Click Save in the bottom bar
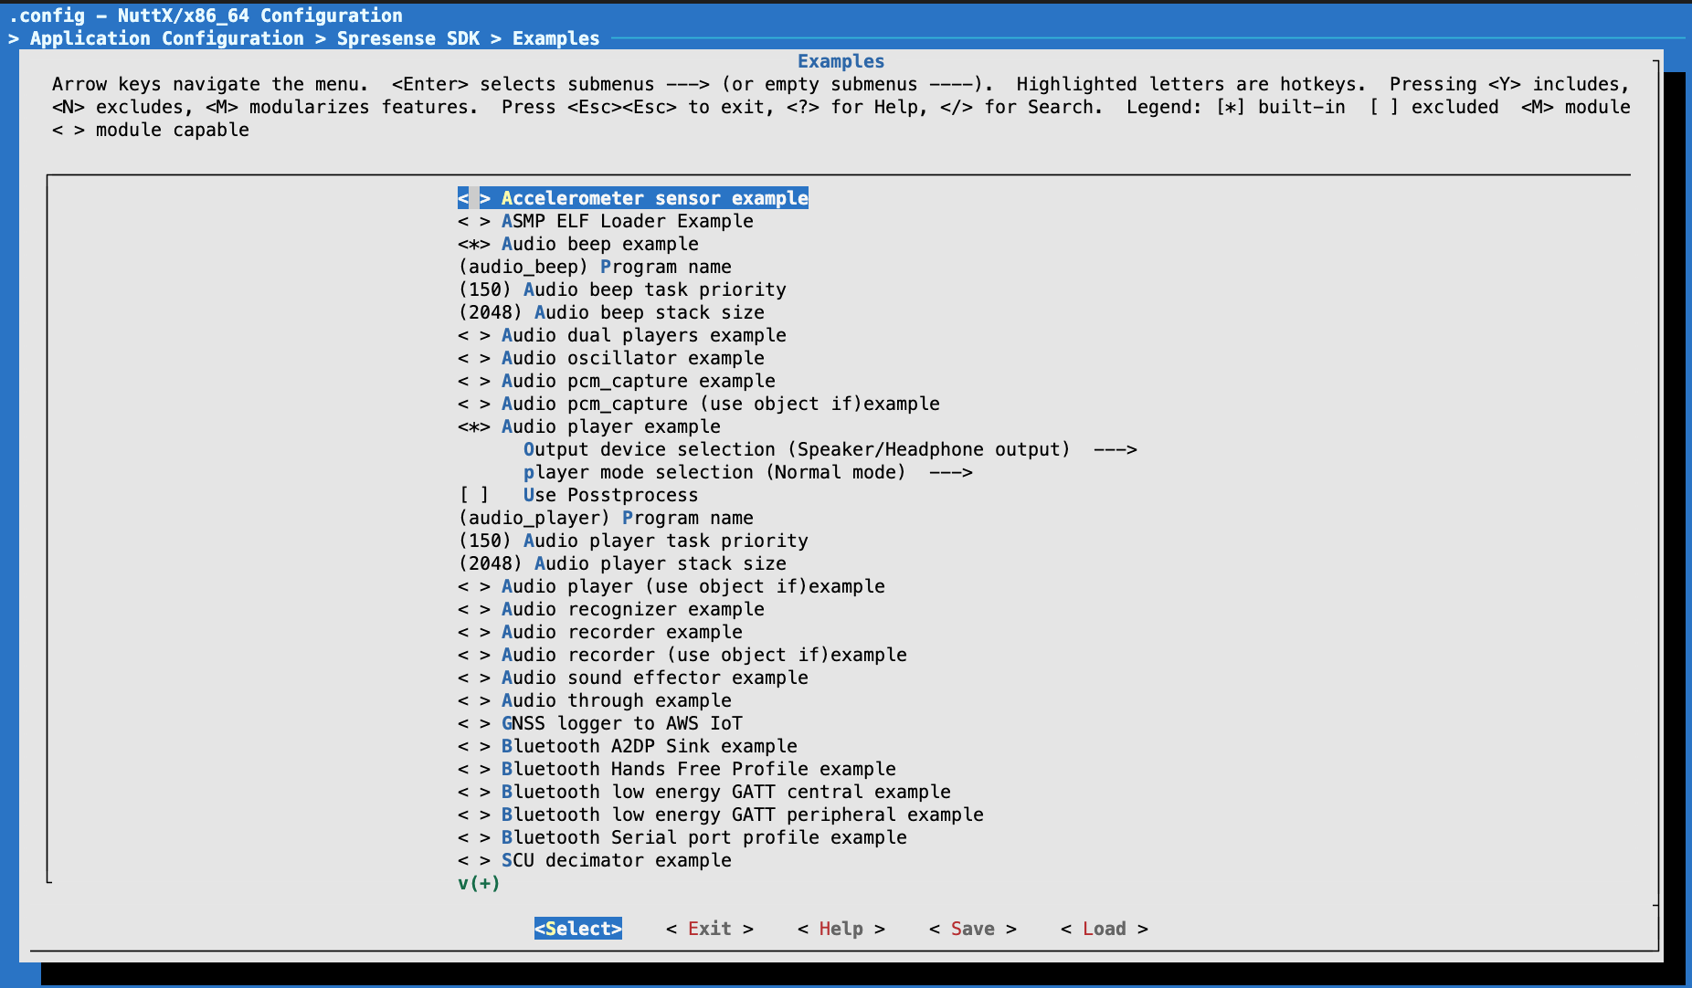The width and height of the screenshot is (1692, 988). click(x=972, y=929)
